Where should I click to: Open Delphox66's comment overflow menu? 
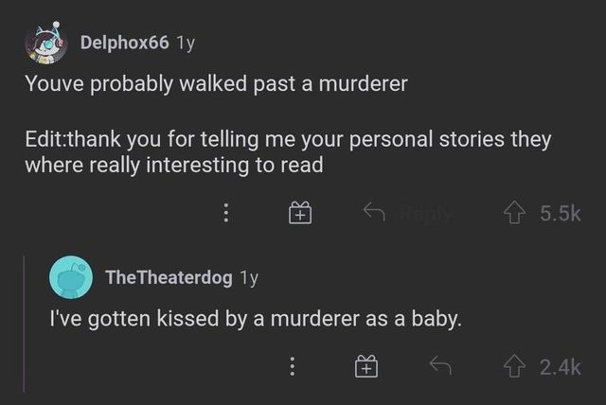click(225, 215)
